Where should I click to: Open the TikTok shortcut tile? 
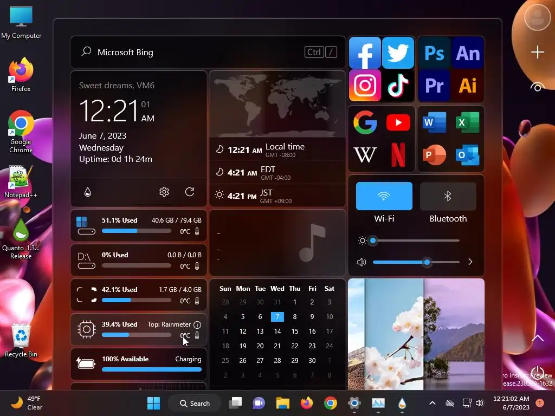[x=398, y=85]
